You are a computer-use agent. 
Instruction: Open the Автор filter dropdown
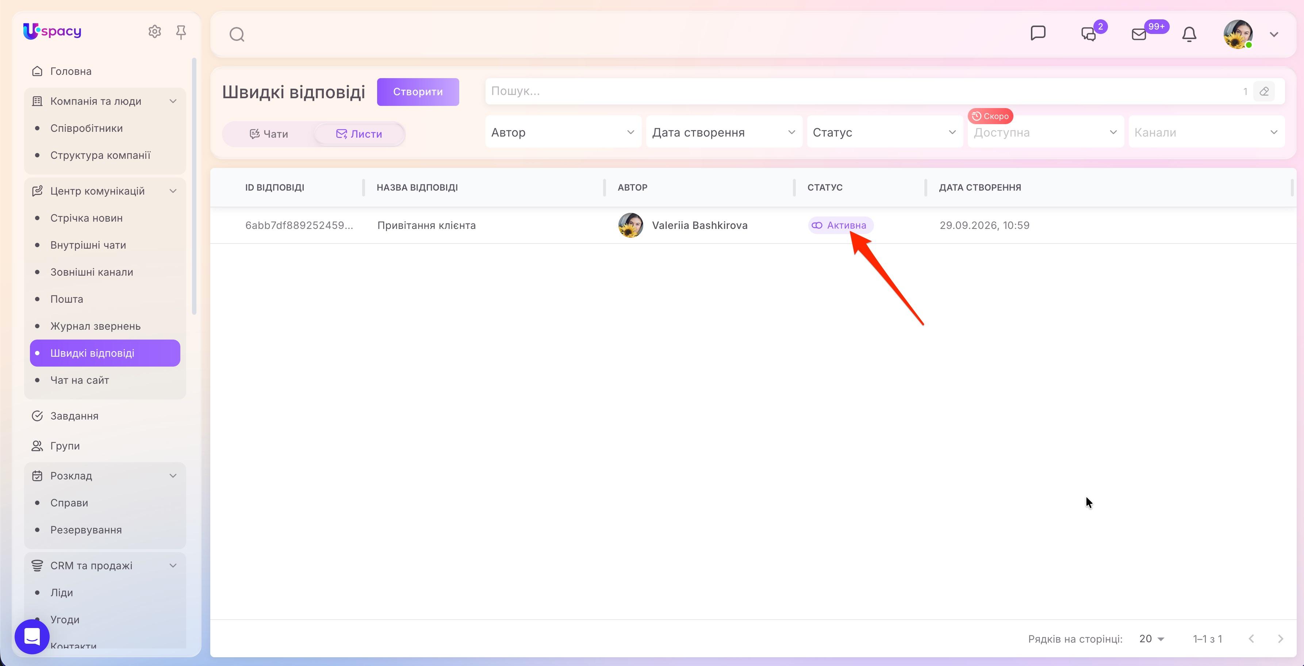pos(563,132)
